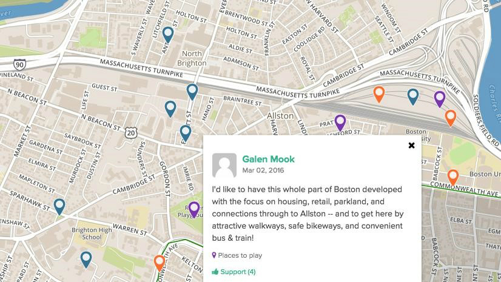The width and height of the screenshot is (501, 282).
Task: Click the orange pin above Boston University label
Action: point(450,117)
